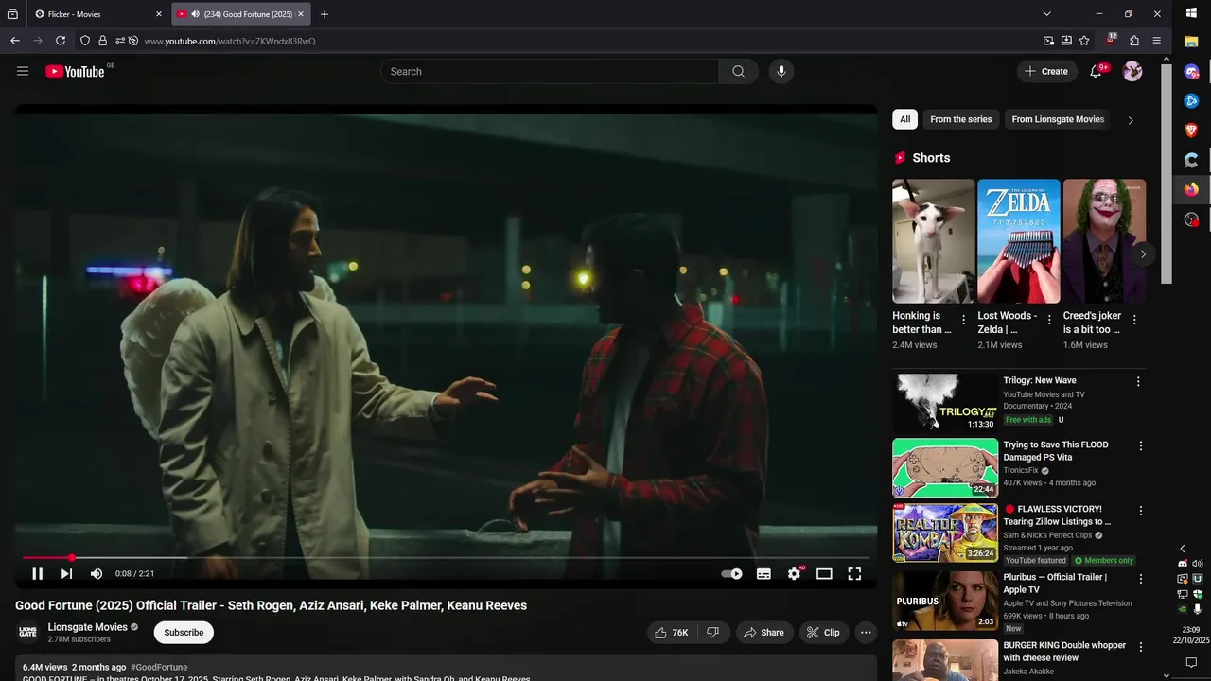Image resolution: width=1211 pixels, height=681 pixels.
Task: Select the Good Fortune (2025) browser tab
Action: coord(241,14)
